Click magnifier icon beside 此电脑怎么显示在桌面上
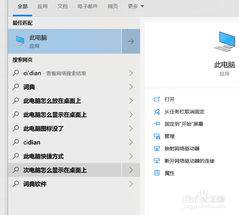 tap(16, 115)
